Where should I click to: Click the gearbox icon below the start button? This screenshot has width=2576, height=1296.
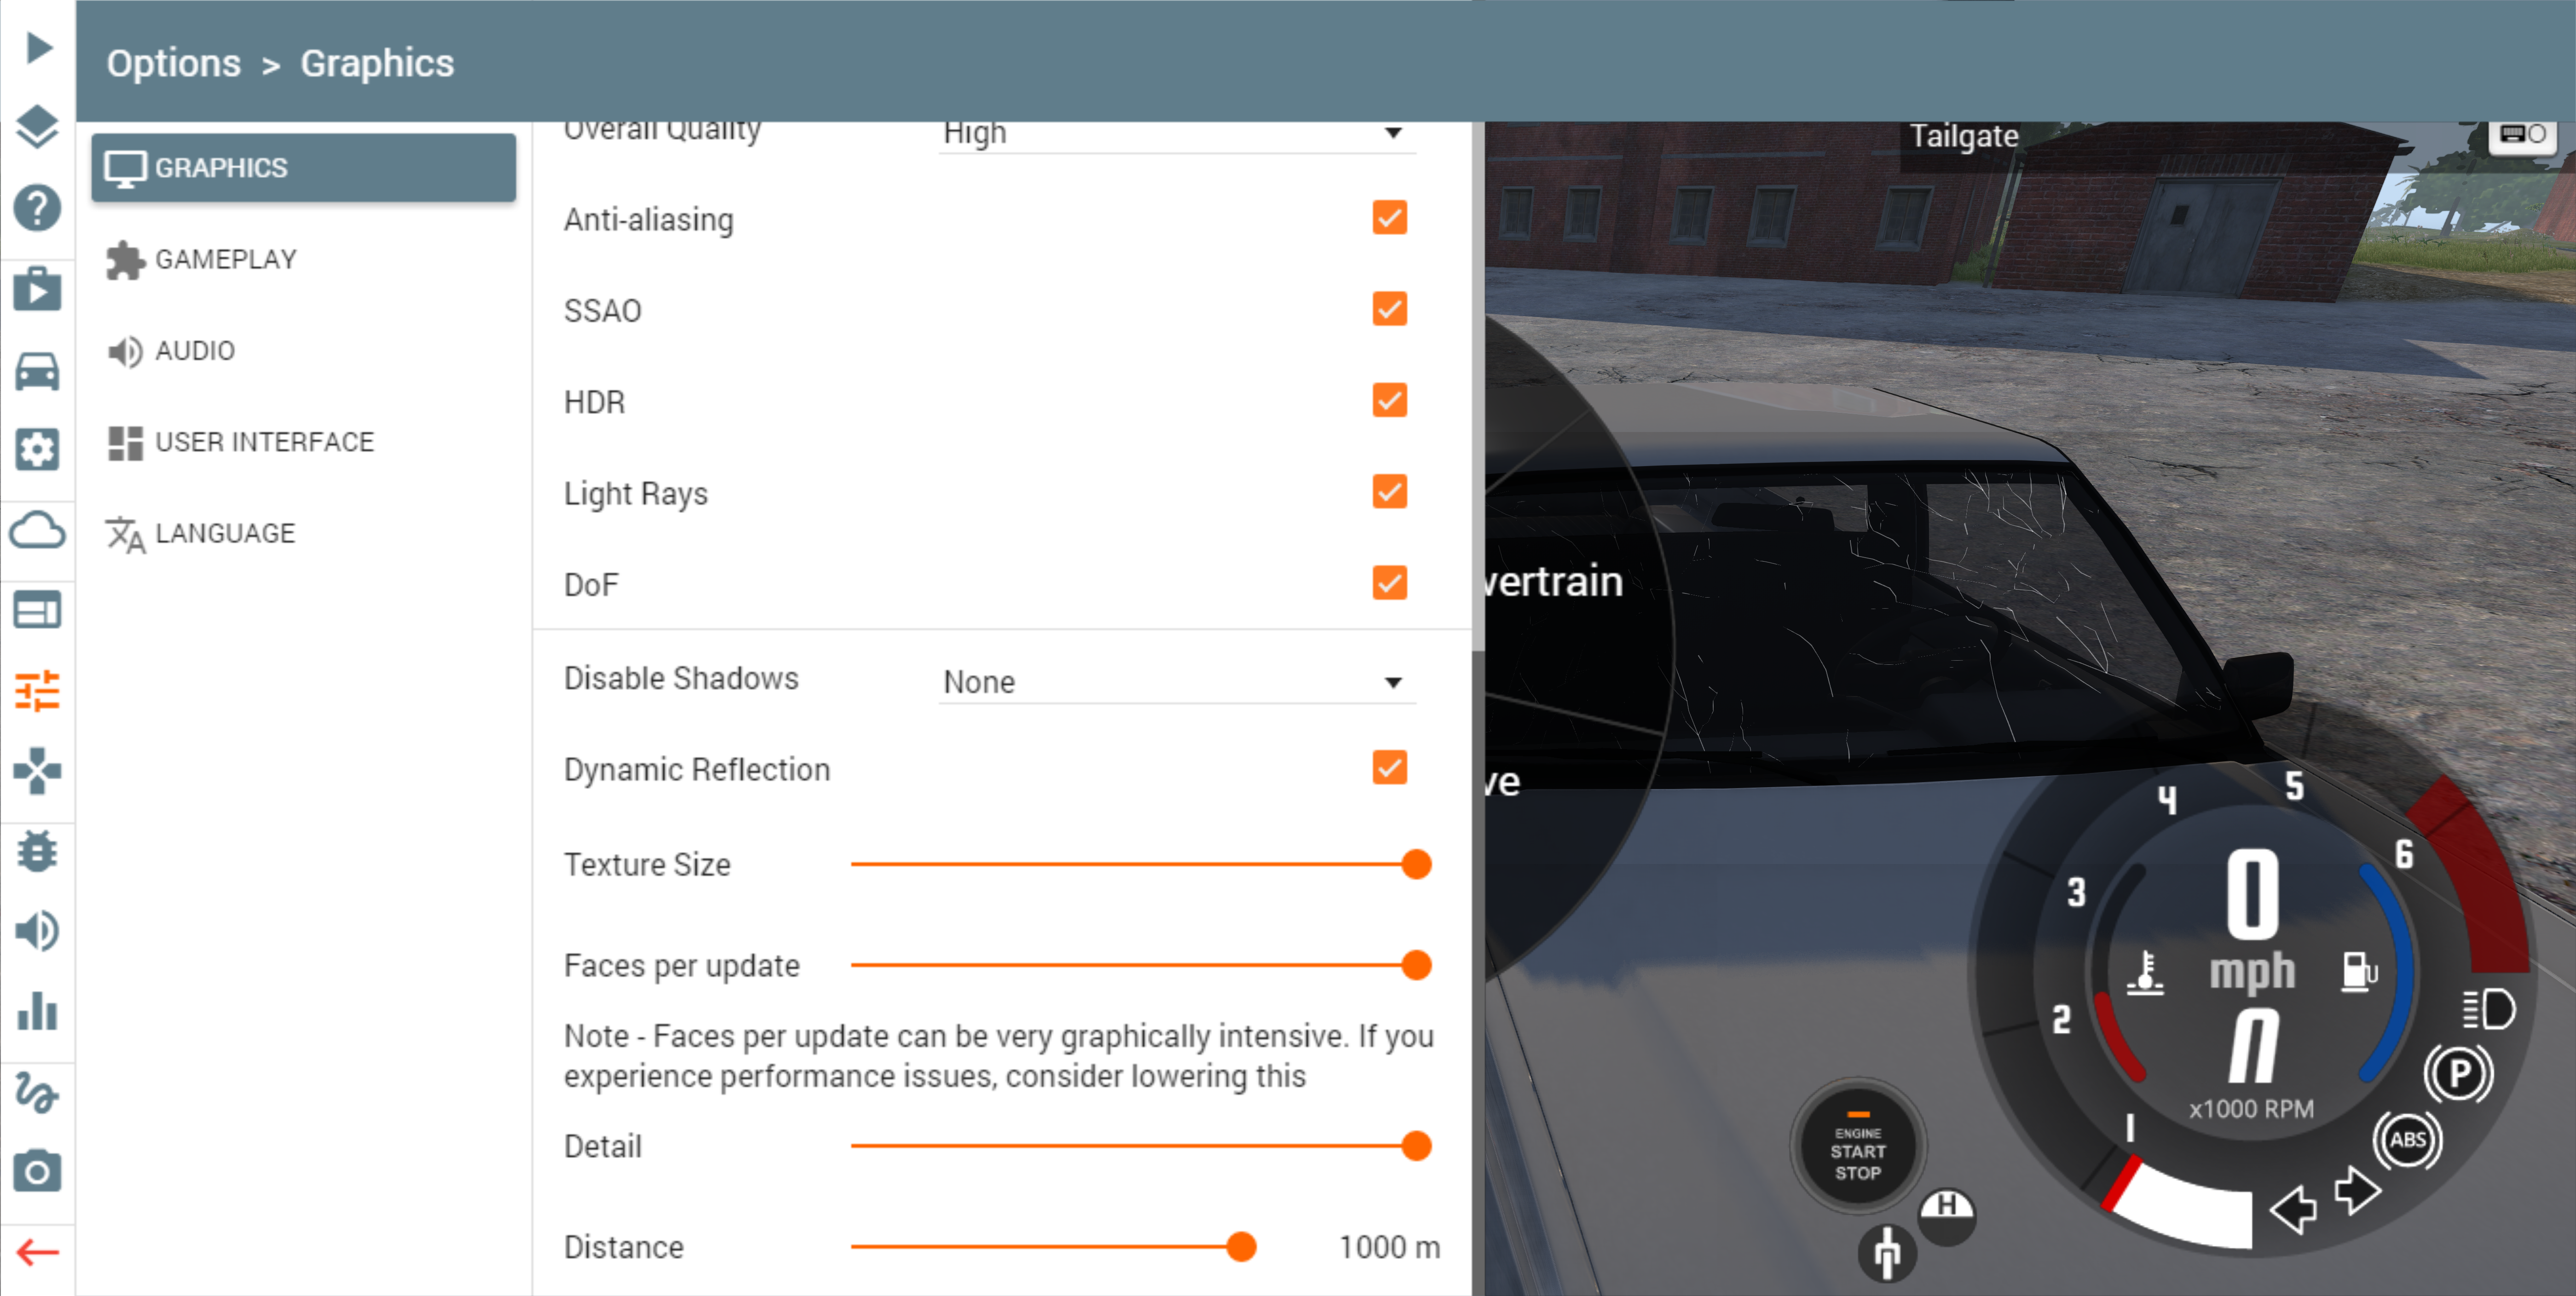[x=1887, y=1253]
